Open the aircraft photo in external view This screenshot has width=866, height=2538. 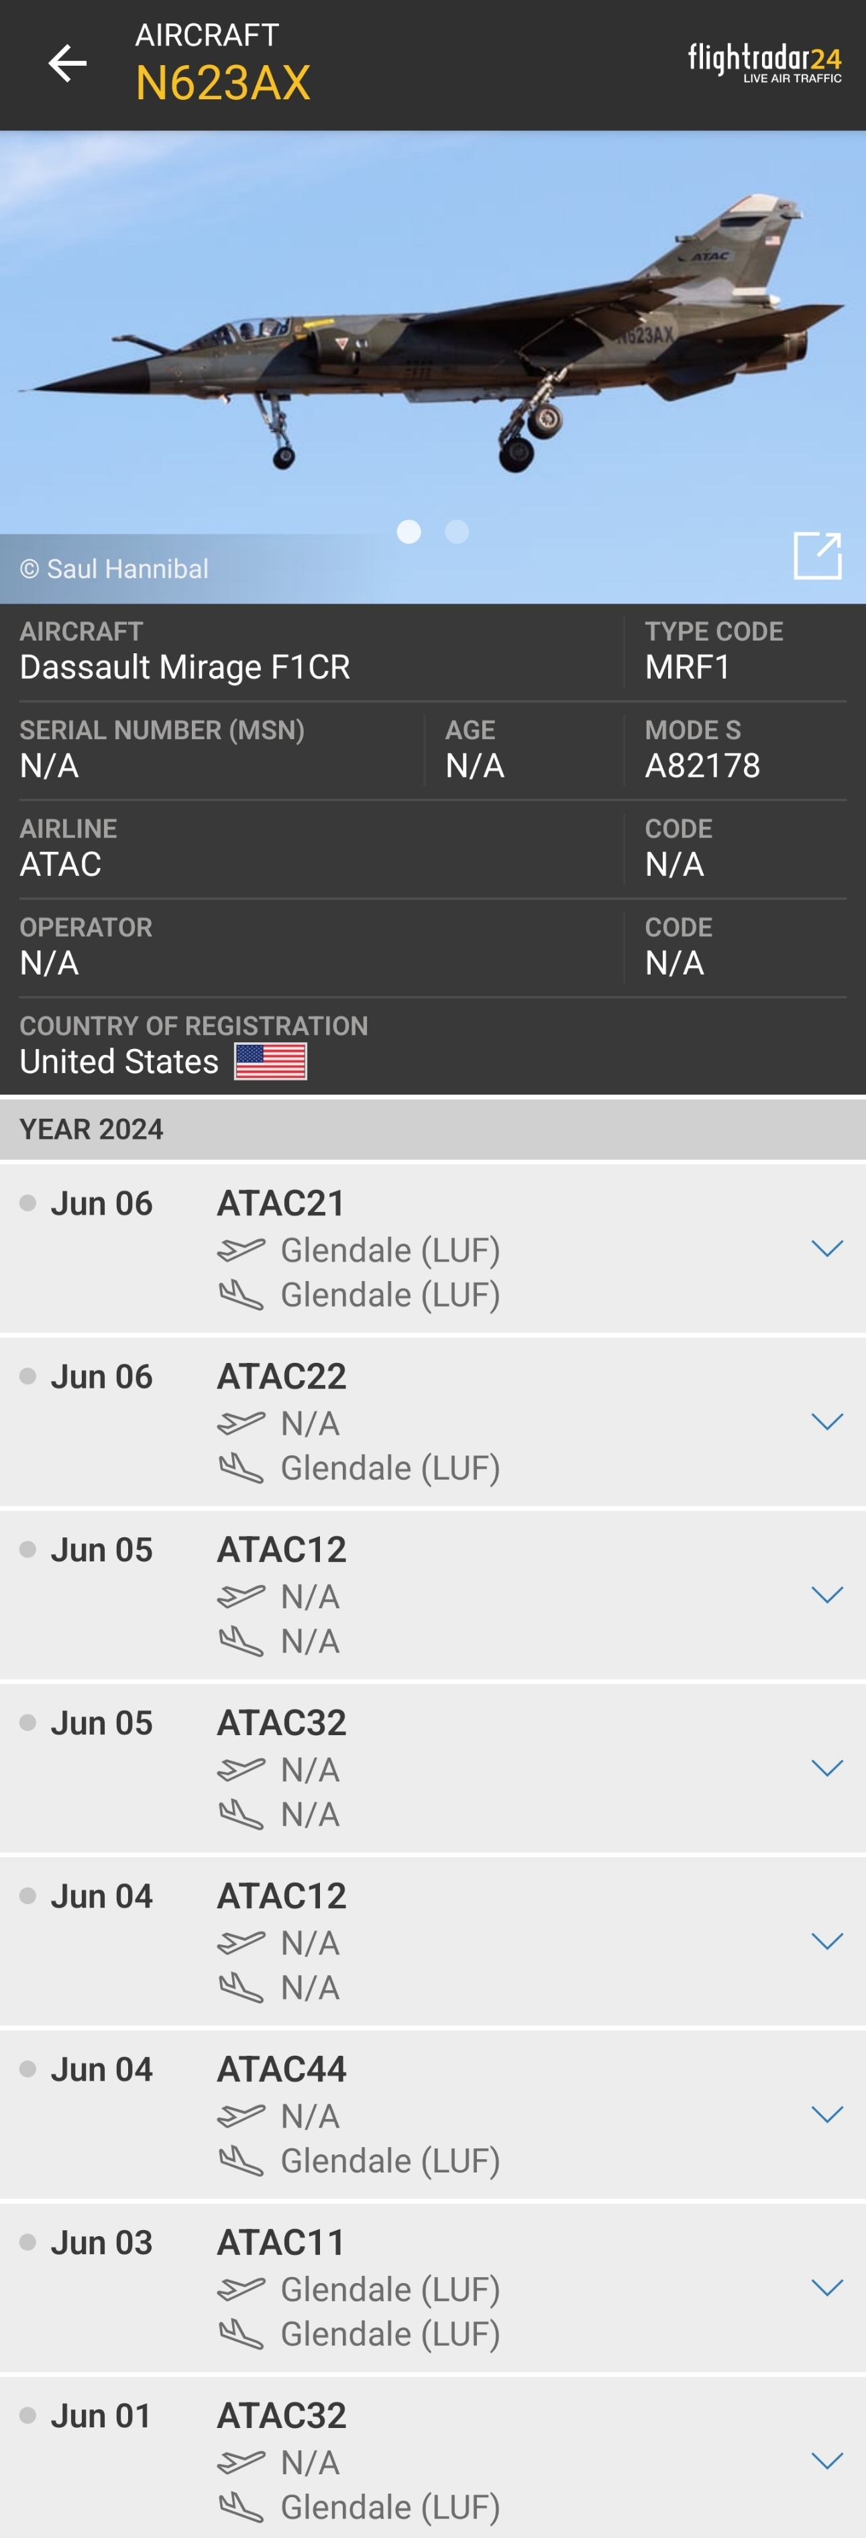tap(817, 555)
